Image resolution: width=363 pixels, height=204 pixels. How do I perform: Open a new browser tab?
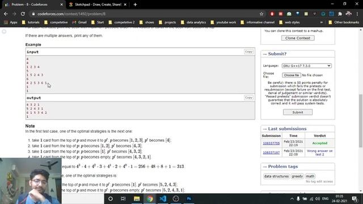coord(135,5)
